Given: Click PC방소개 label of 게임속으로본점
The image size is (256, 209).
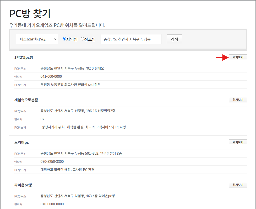Looking at the screenshot, I should pyautogui.click(x=20, y=128).
